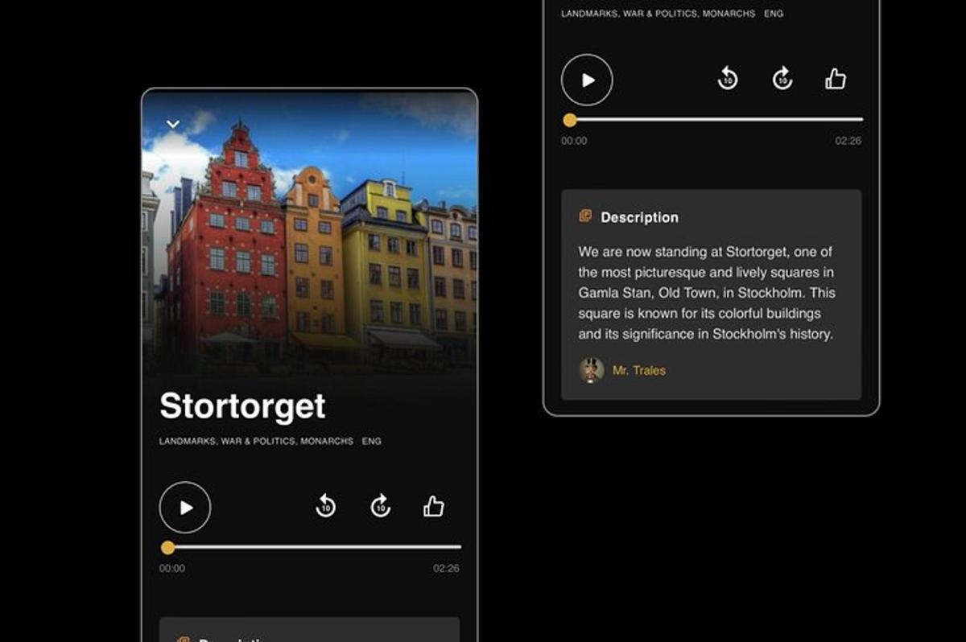Viewport: 966px width, 642px height.
Task: Click the category tags line on left phone
Action: tap(256, 441)
